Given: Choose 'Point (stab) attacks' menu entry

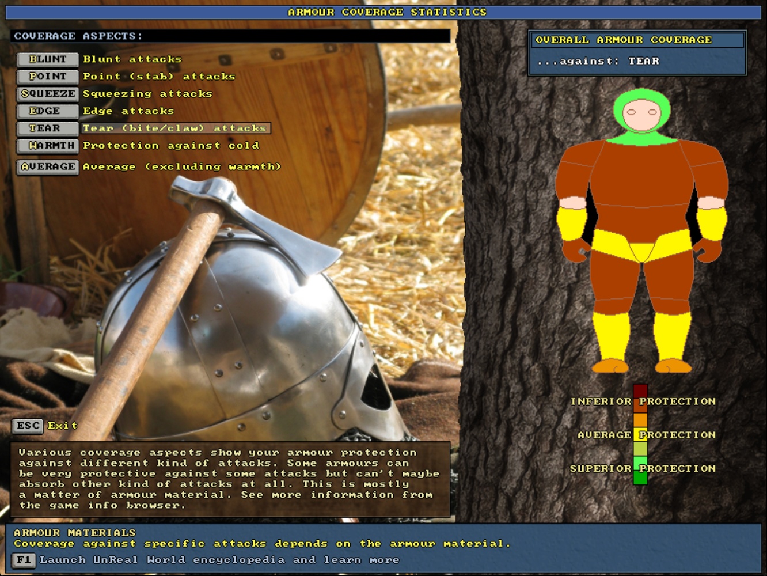Looking at the screenshot, I should (159, 77).
